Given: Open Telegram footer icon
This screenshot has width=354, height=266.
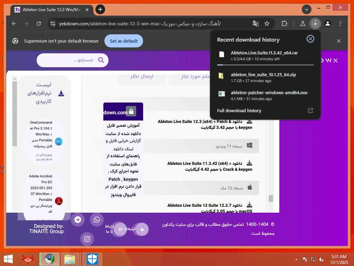Looking at the screenshot, I should coord(78,219).
